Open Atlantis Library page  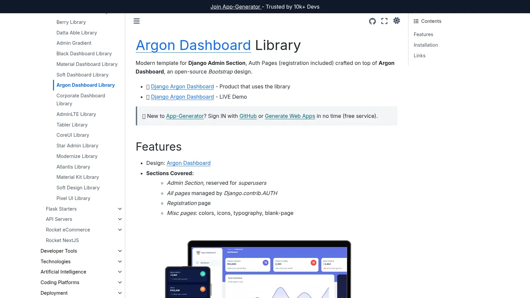click(x=73, y=167)
